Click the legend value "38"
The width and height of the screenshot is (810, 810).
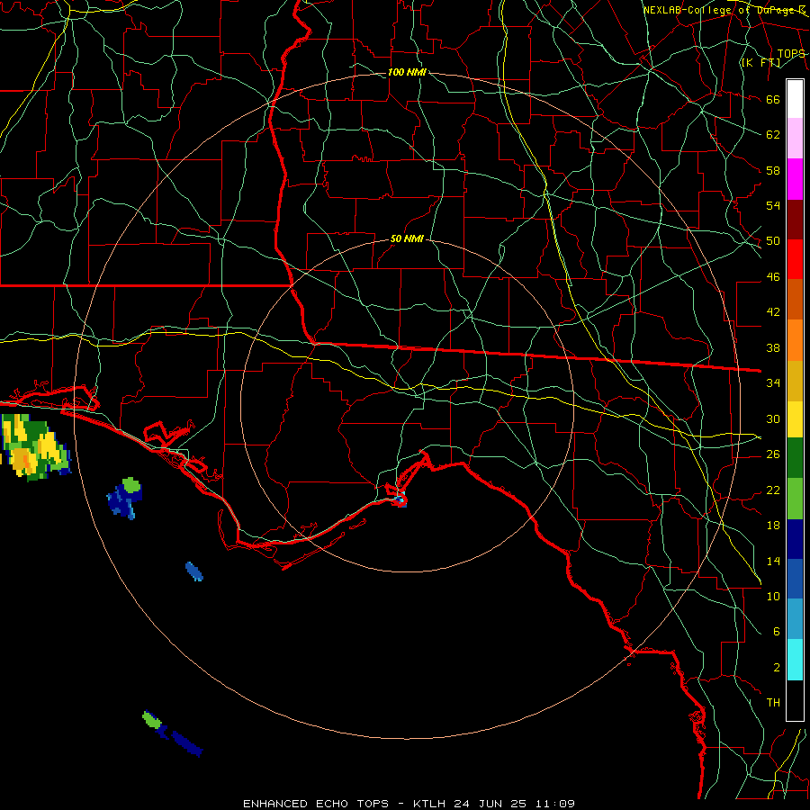773,347
